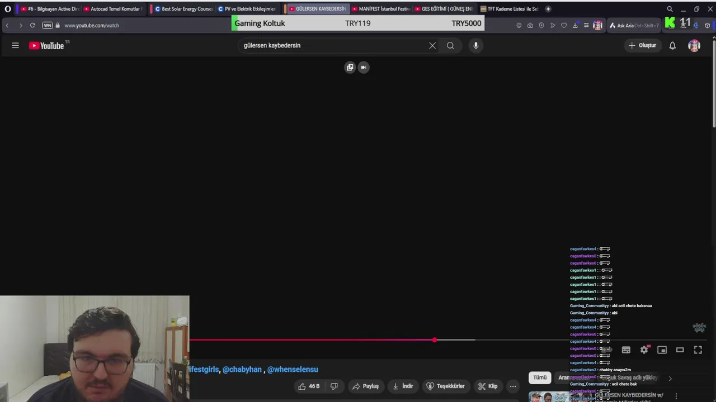The width and height of the screenshot is (716, 402).
Task: Toggle theater mode view
Action: pyautogui.click(x=680, y=350)
